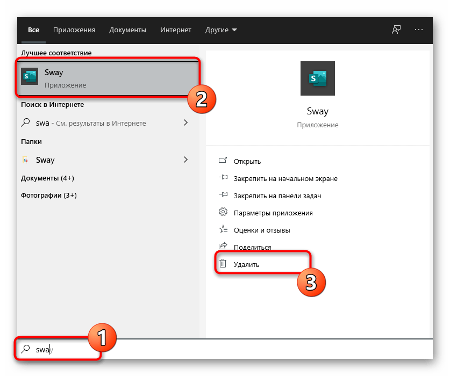The image size is (450, 376).
Task: Click the open icon next to Открыть
Action: click(223, 161)
